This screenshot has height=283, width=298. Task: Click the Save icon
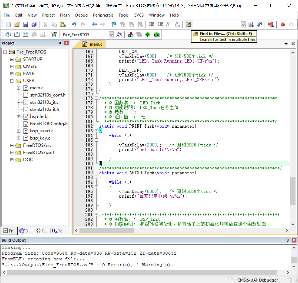pyautogui.click(x=25, y=25)
